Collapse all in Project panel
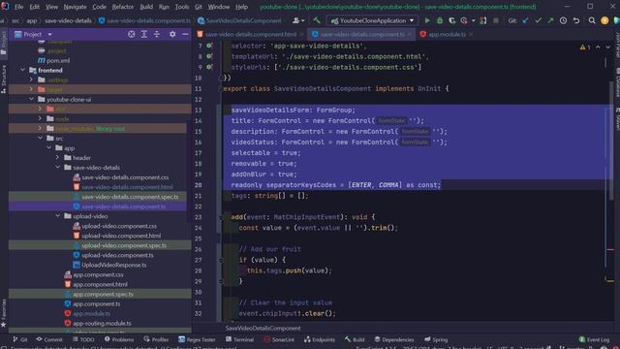 157,35
